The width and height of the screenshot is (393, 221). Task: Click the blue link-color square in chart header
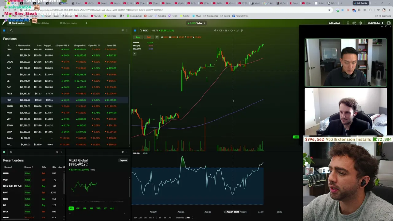tap(135, 30)
